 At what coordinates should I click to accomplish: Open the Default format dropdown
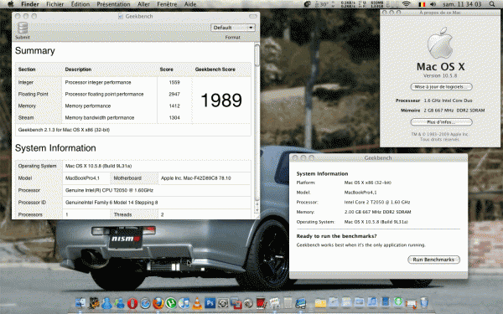point(233,28)
